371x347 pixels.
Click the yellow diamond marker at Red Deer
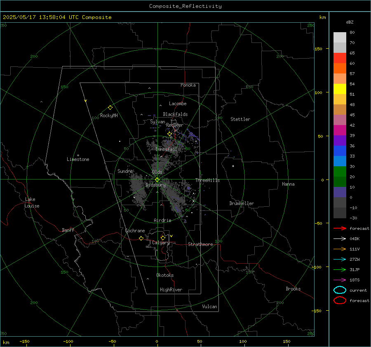(x=169, y=134)
